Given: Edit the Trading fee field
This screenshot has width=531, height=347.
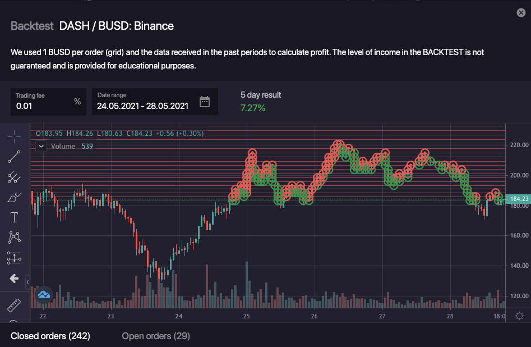Looking at the screenshot, I should (42, 106).
